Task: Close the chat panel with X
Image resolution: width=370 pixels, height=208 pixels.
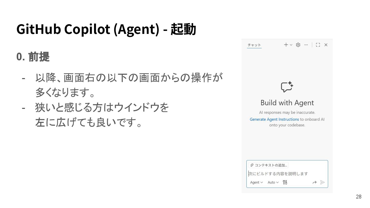Action: (x=326, y=45)
